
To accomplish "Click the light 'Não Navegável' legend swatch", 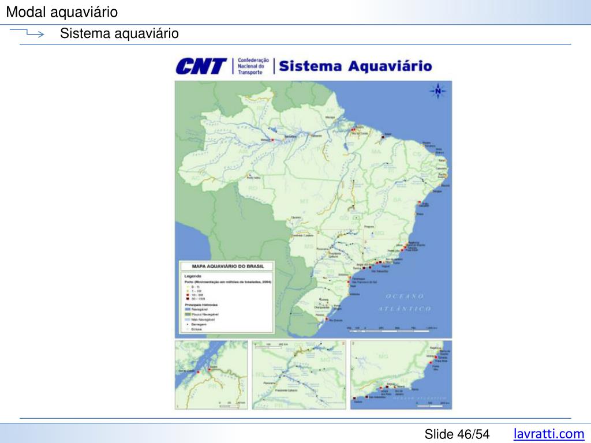I will coord(188,320).
